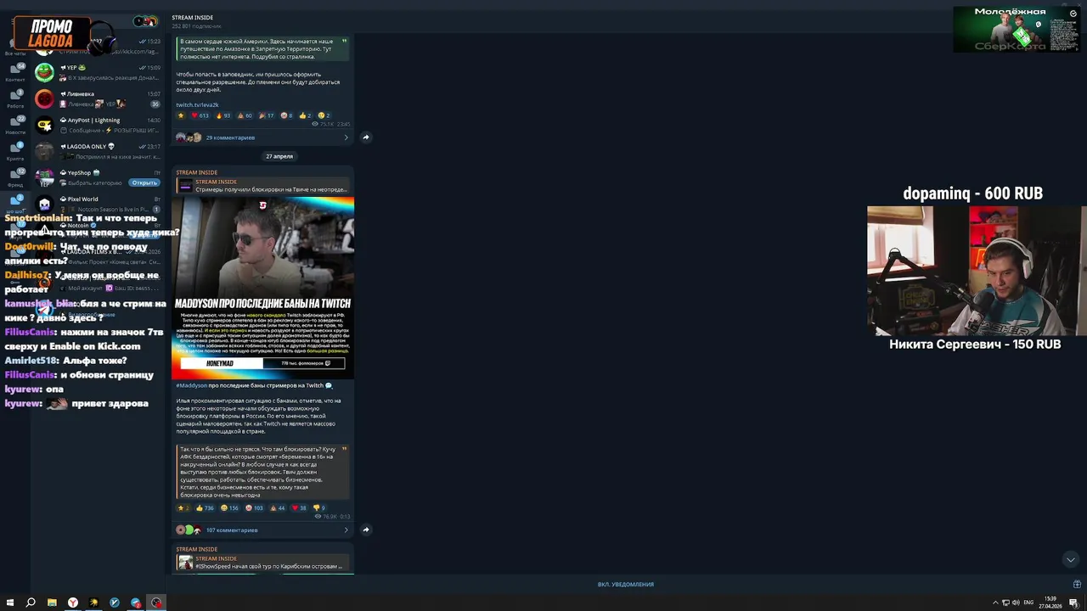Switch ENG input language

point(1028,603)
